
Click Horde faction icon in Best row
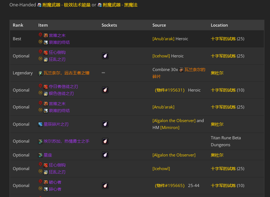40,35
